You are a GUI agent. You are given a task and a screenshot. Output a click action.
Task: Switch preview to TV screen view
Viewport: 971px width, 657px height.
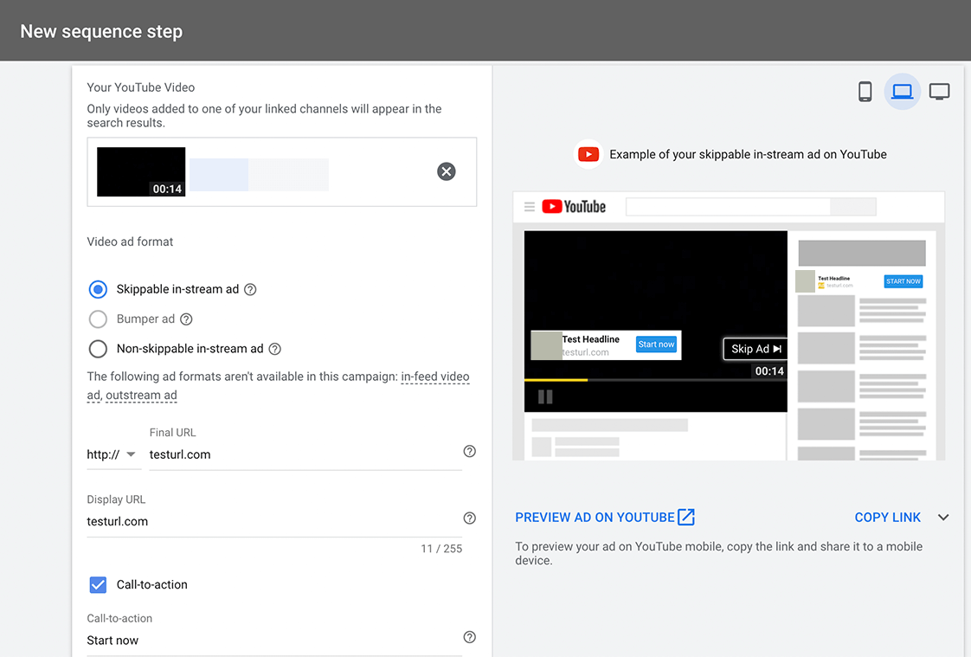[940, 92]
